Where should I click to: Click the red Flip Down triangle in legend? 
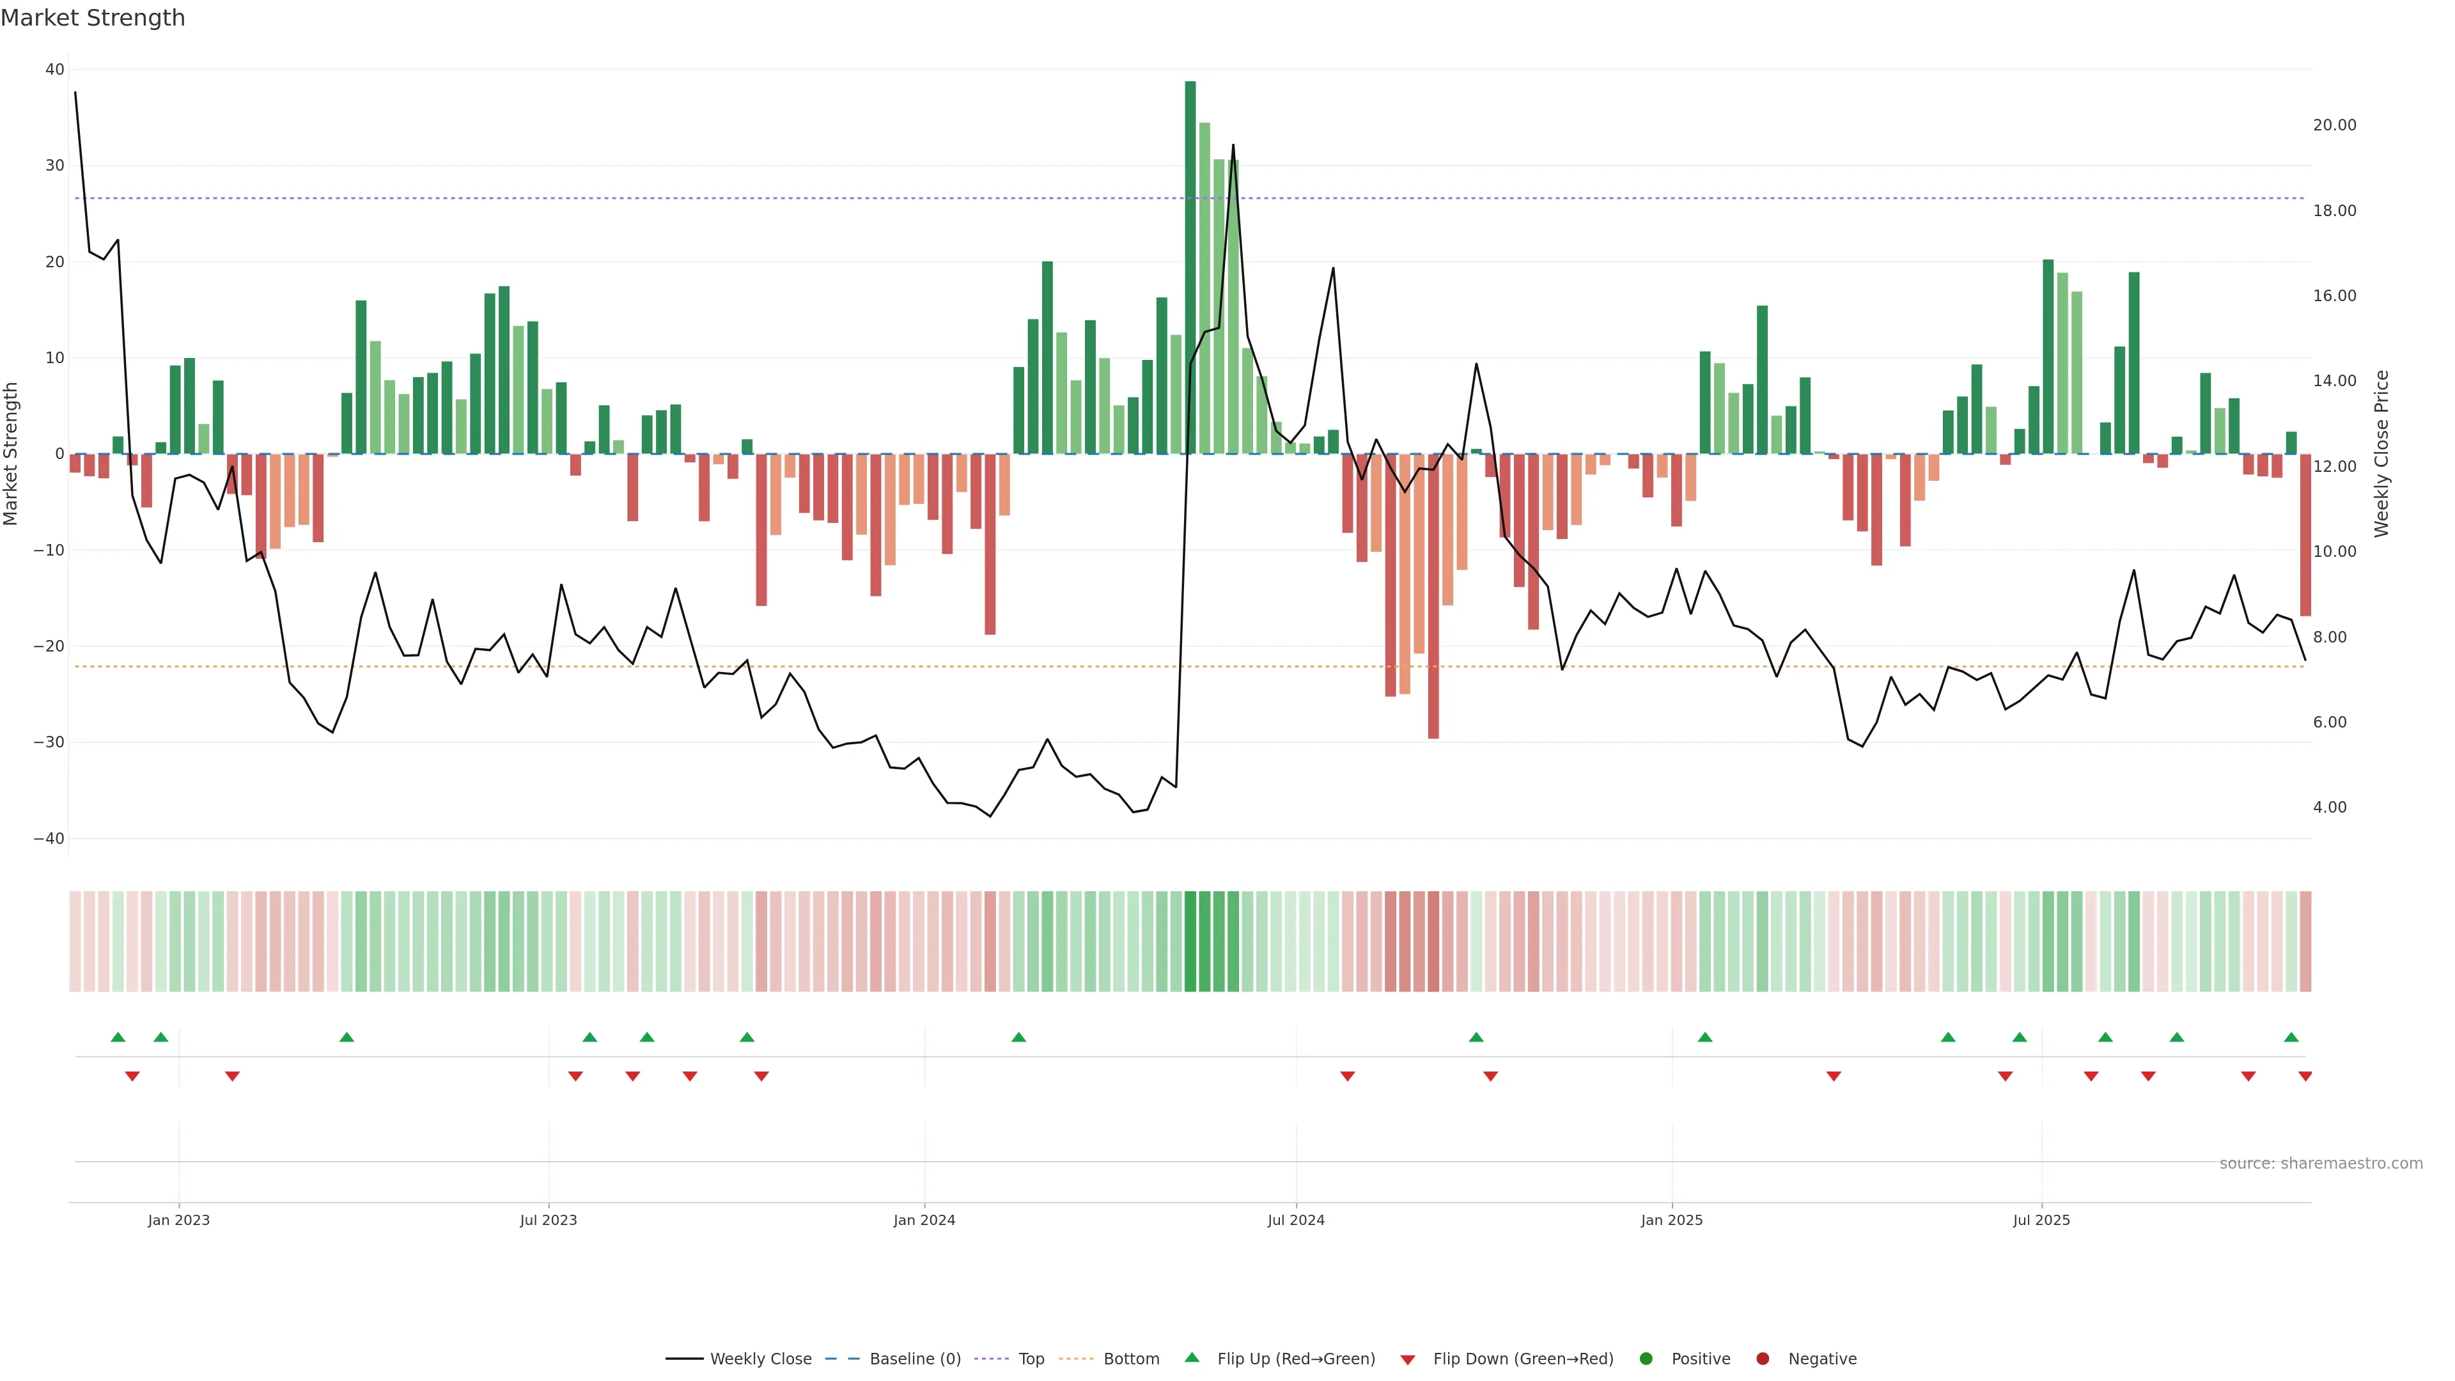coord(1408,1360)
